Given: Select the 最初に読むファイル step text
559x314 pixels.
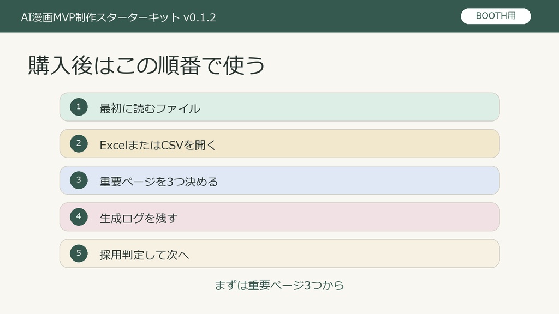Looking at the screenshot, I should (150, 108).
